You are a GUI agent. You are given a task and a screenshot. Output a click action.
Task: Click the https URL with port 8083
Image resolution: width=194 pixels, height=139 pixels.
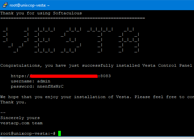click(x=61, y=76)
